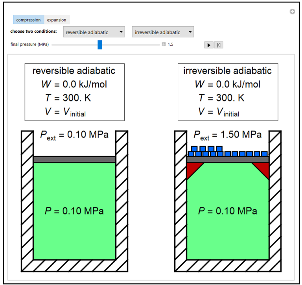Click the gray piston in the left cylinder
The image size is (302, 285).
[74, 159]
